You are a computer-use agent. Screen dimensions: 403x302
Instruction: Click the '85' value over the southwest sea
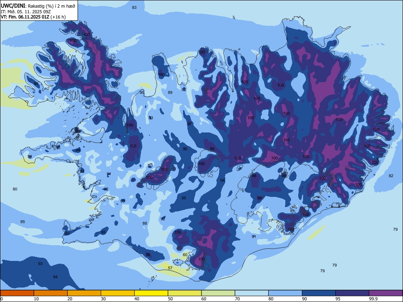tap(23, 221)
